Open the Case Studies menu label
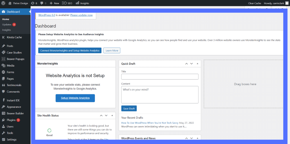This screenshot has height=144, width=290. coord(14,52)
